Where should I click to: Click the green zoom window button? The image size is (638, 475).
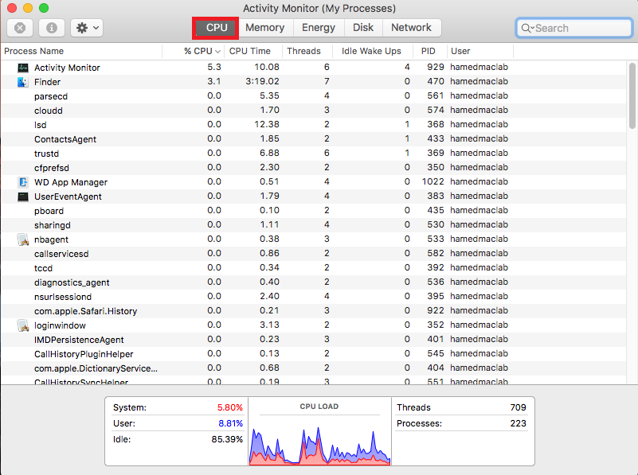tap(44, 8)
